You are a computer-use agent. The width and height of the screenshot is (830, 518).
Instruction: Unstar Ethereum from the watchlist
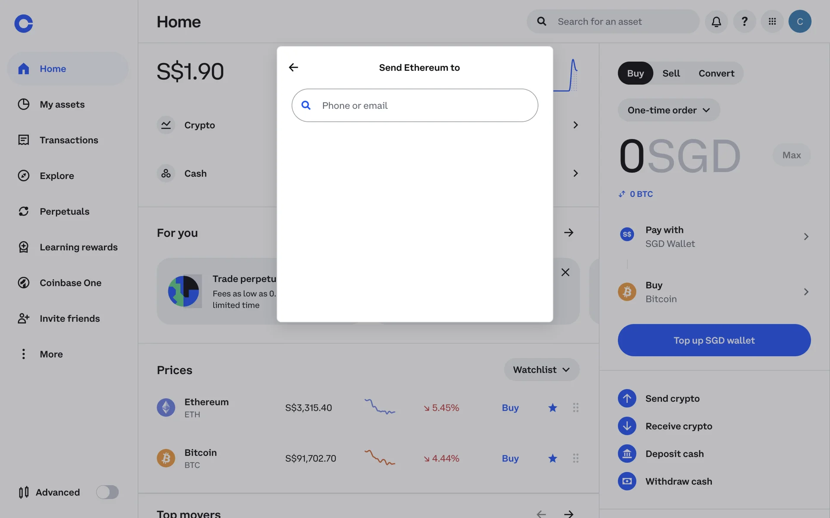(x=552, y=407)
